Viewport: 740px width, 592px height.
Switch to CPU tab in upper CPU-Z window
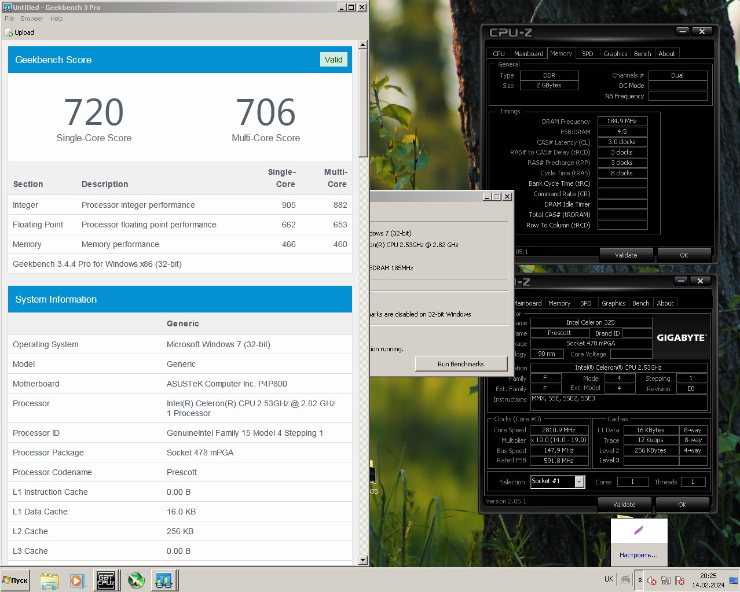(499, 54)
